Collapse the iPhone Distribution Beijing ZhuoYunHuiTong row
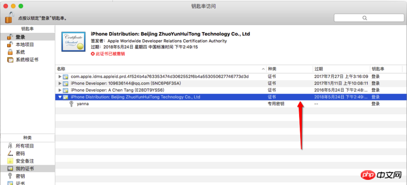This screenshot has width=407, height=185. pyautogui.click(x=60, y=97)
